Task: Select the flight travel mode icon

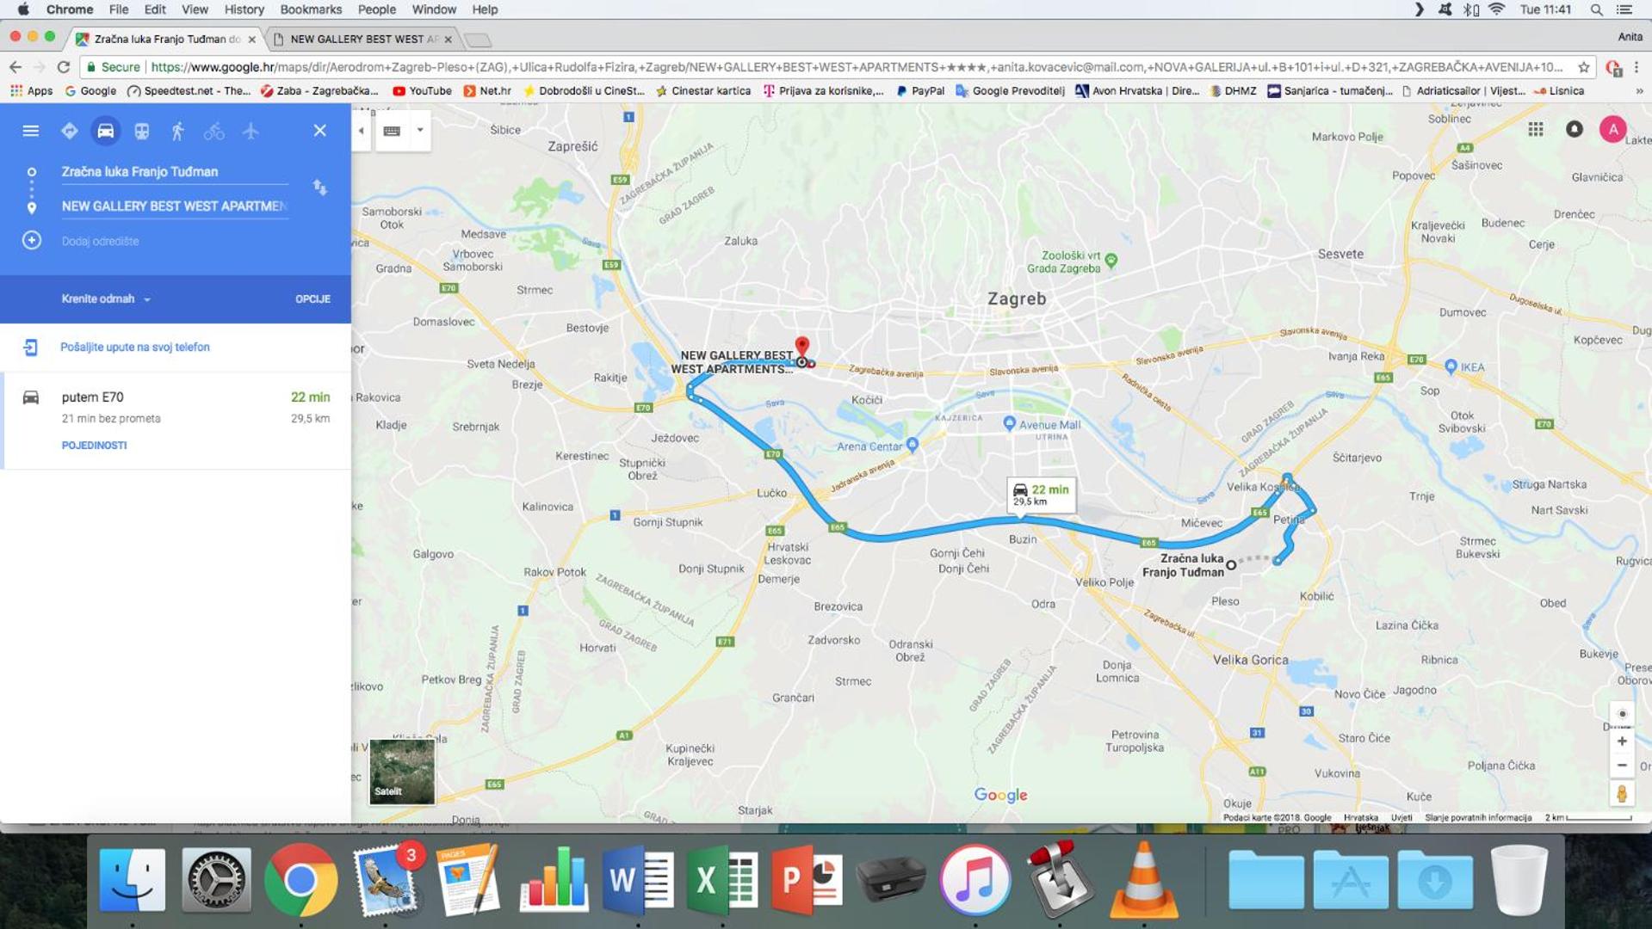Action: coord(251,131)
